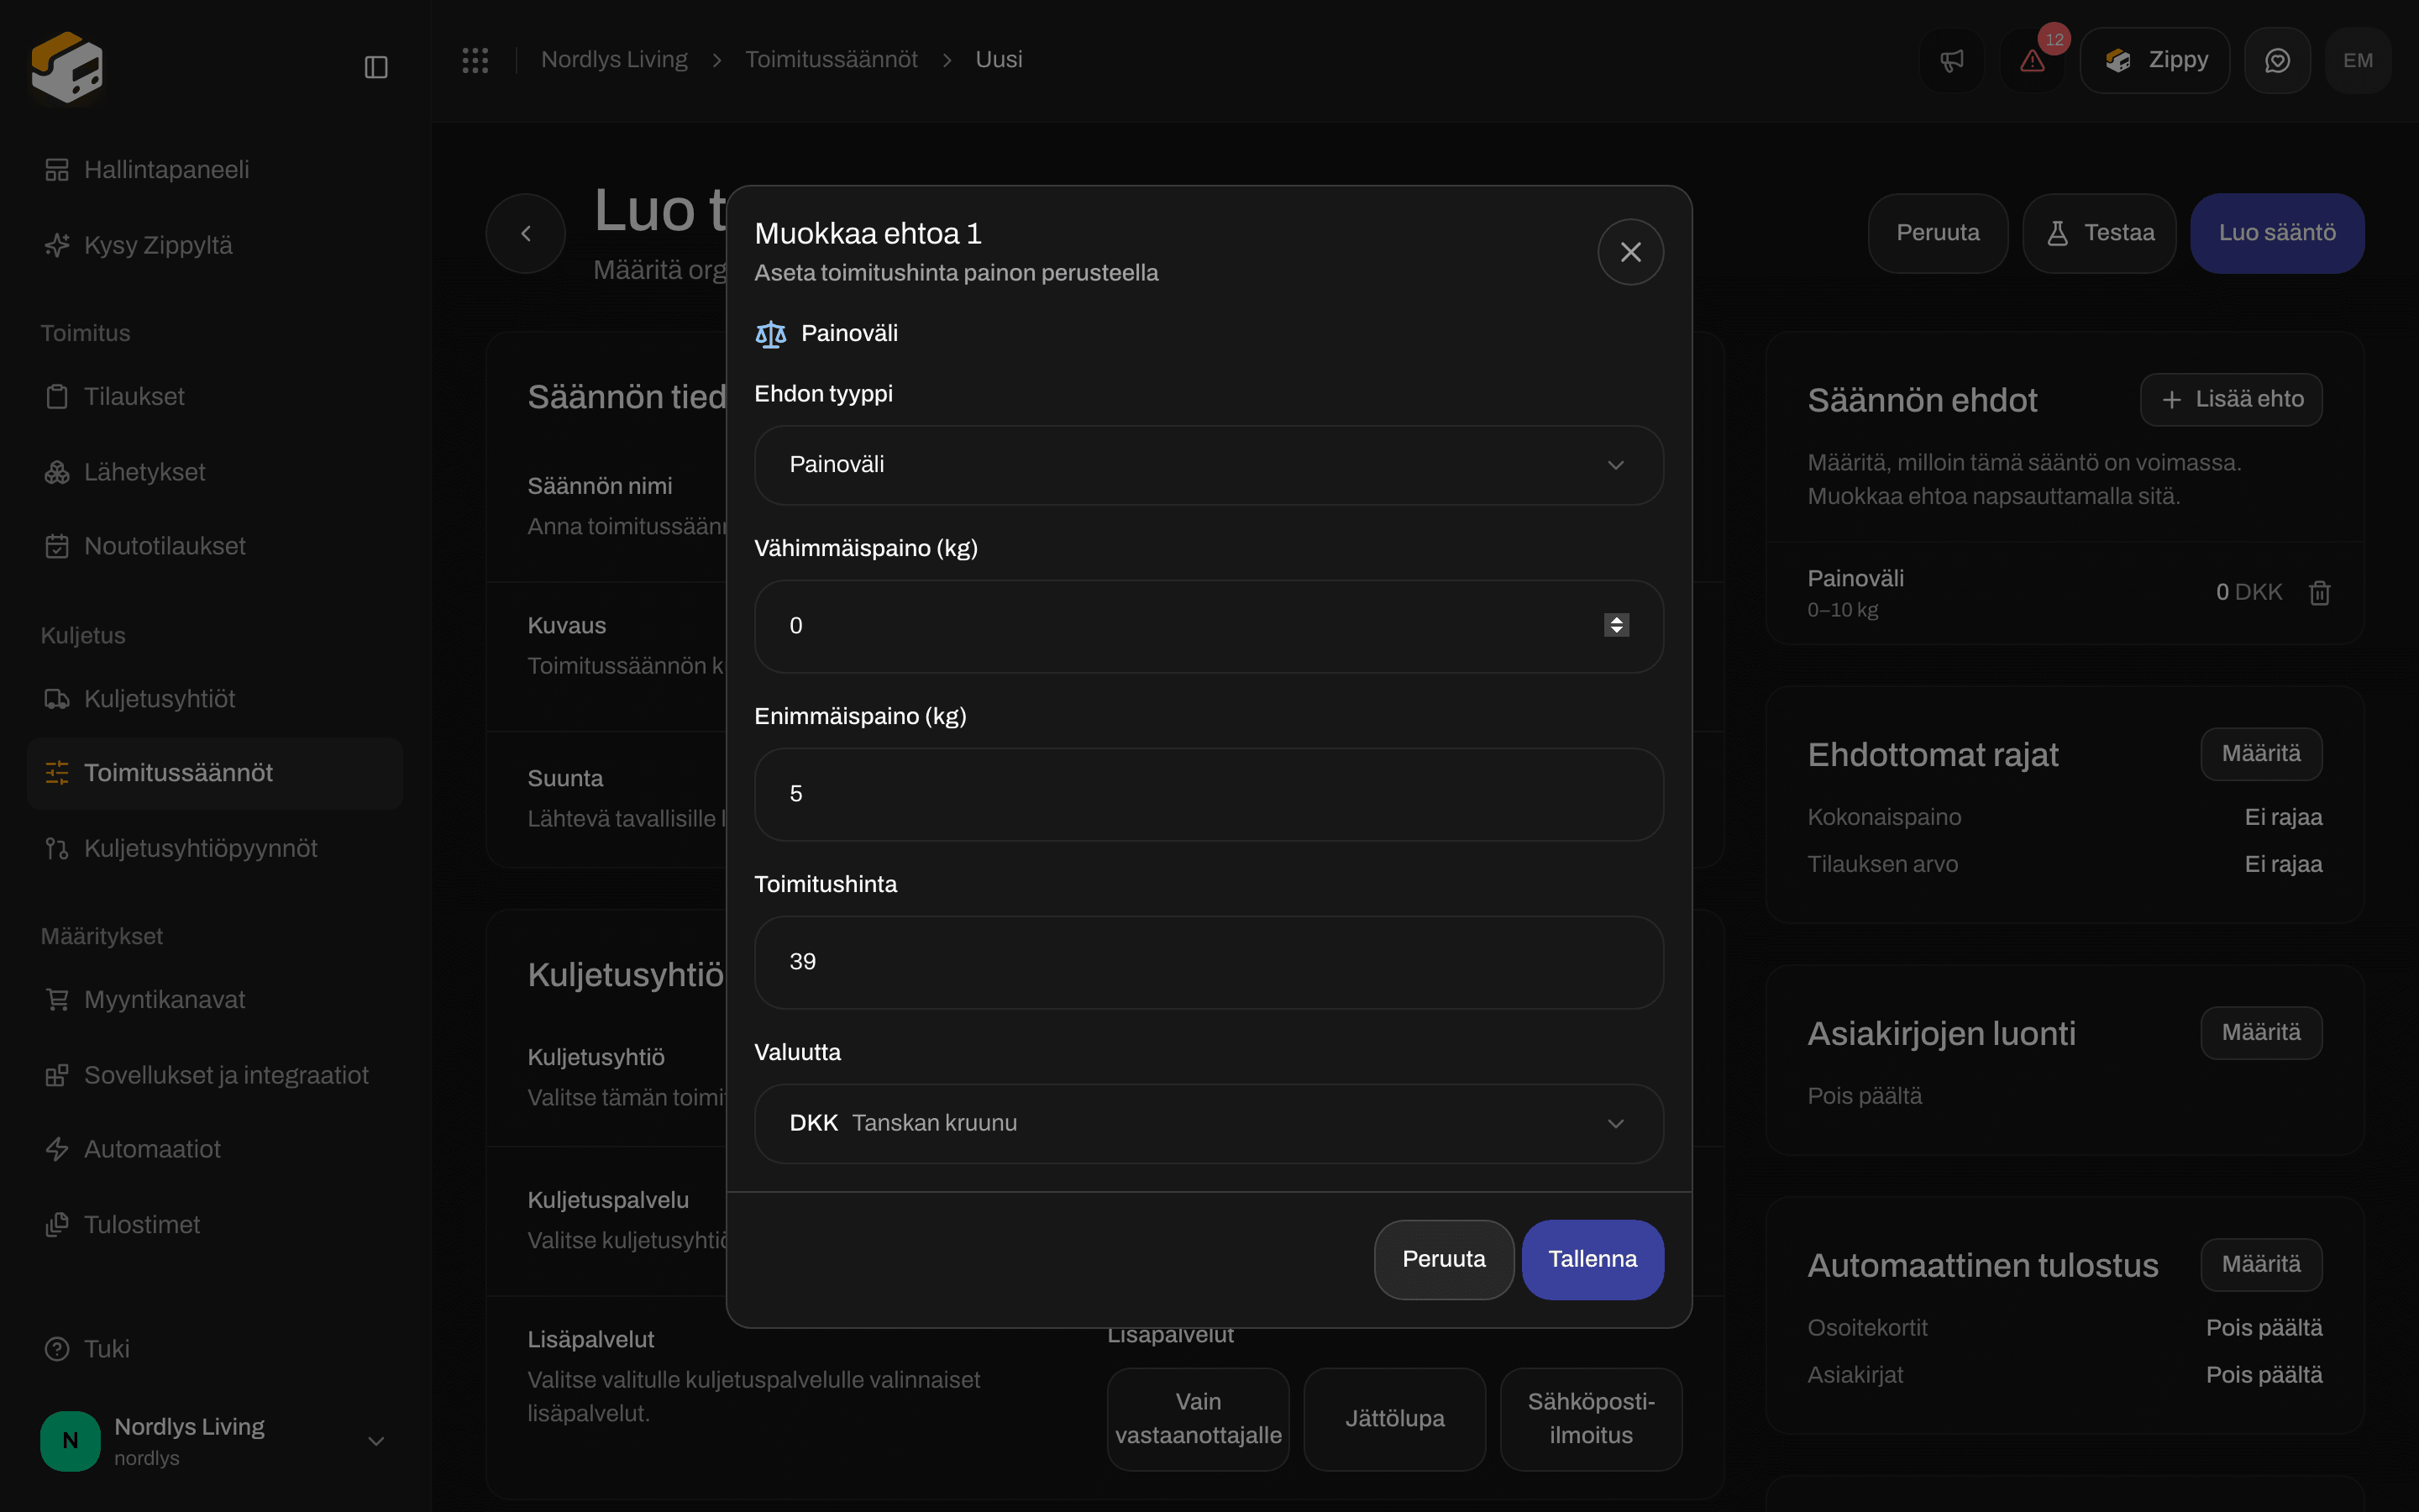
Task: Open the apps grid icon
Action: (475, 60)
